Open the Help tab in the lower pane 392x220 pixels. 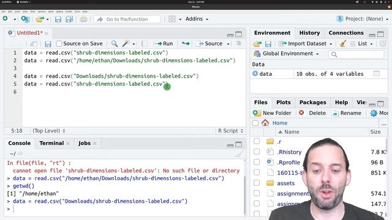[x=341, y=103]
